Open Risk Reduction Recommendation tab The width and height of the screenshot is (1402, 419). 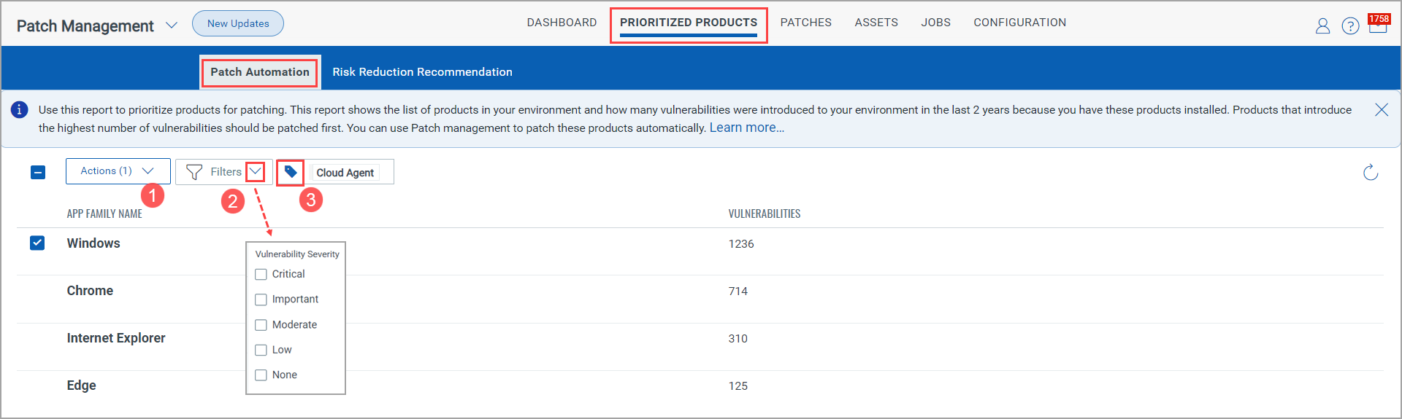422,72
